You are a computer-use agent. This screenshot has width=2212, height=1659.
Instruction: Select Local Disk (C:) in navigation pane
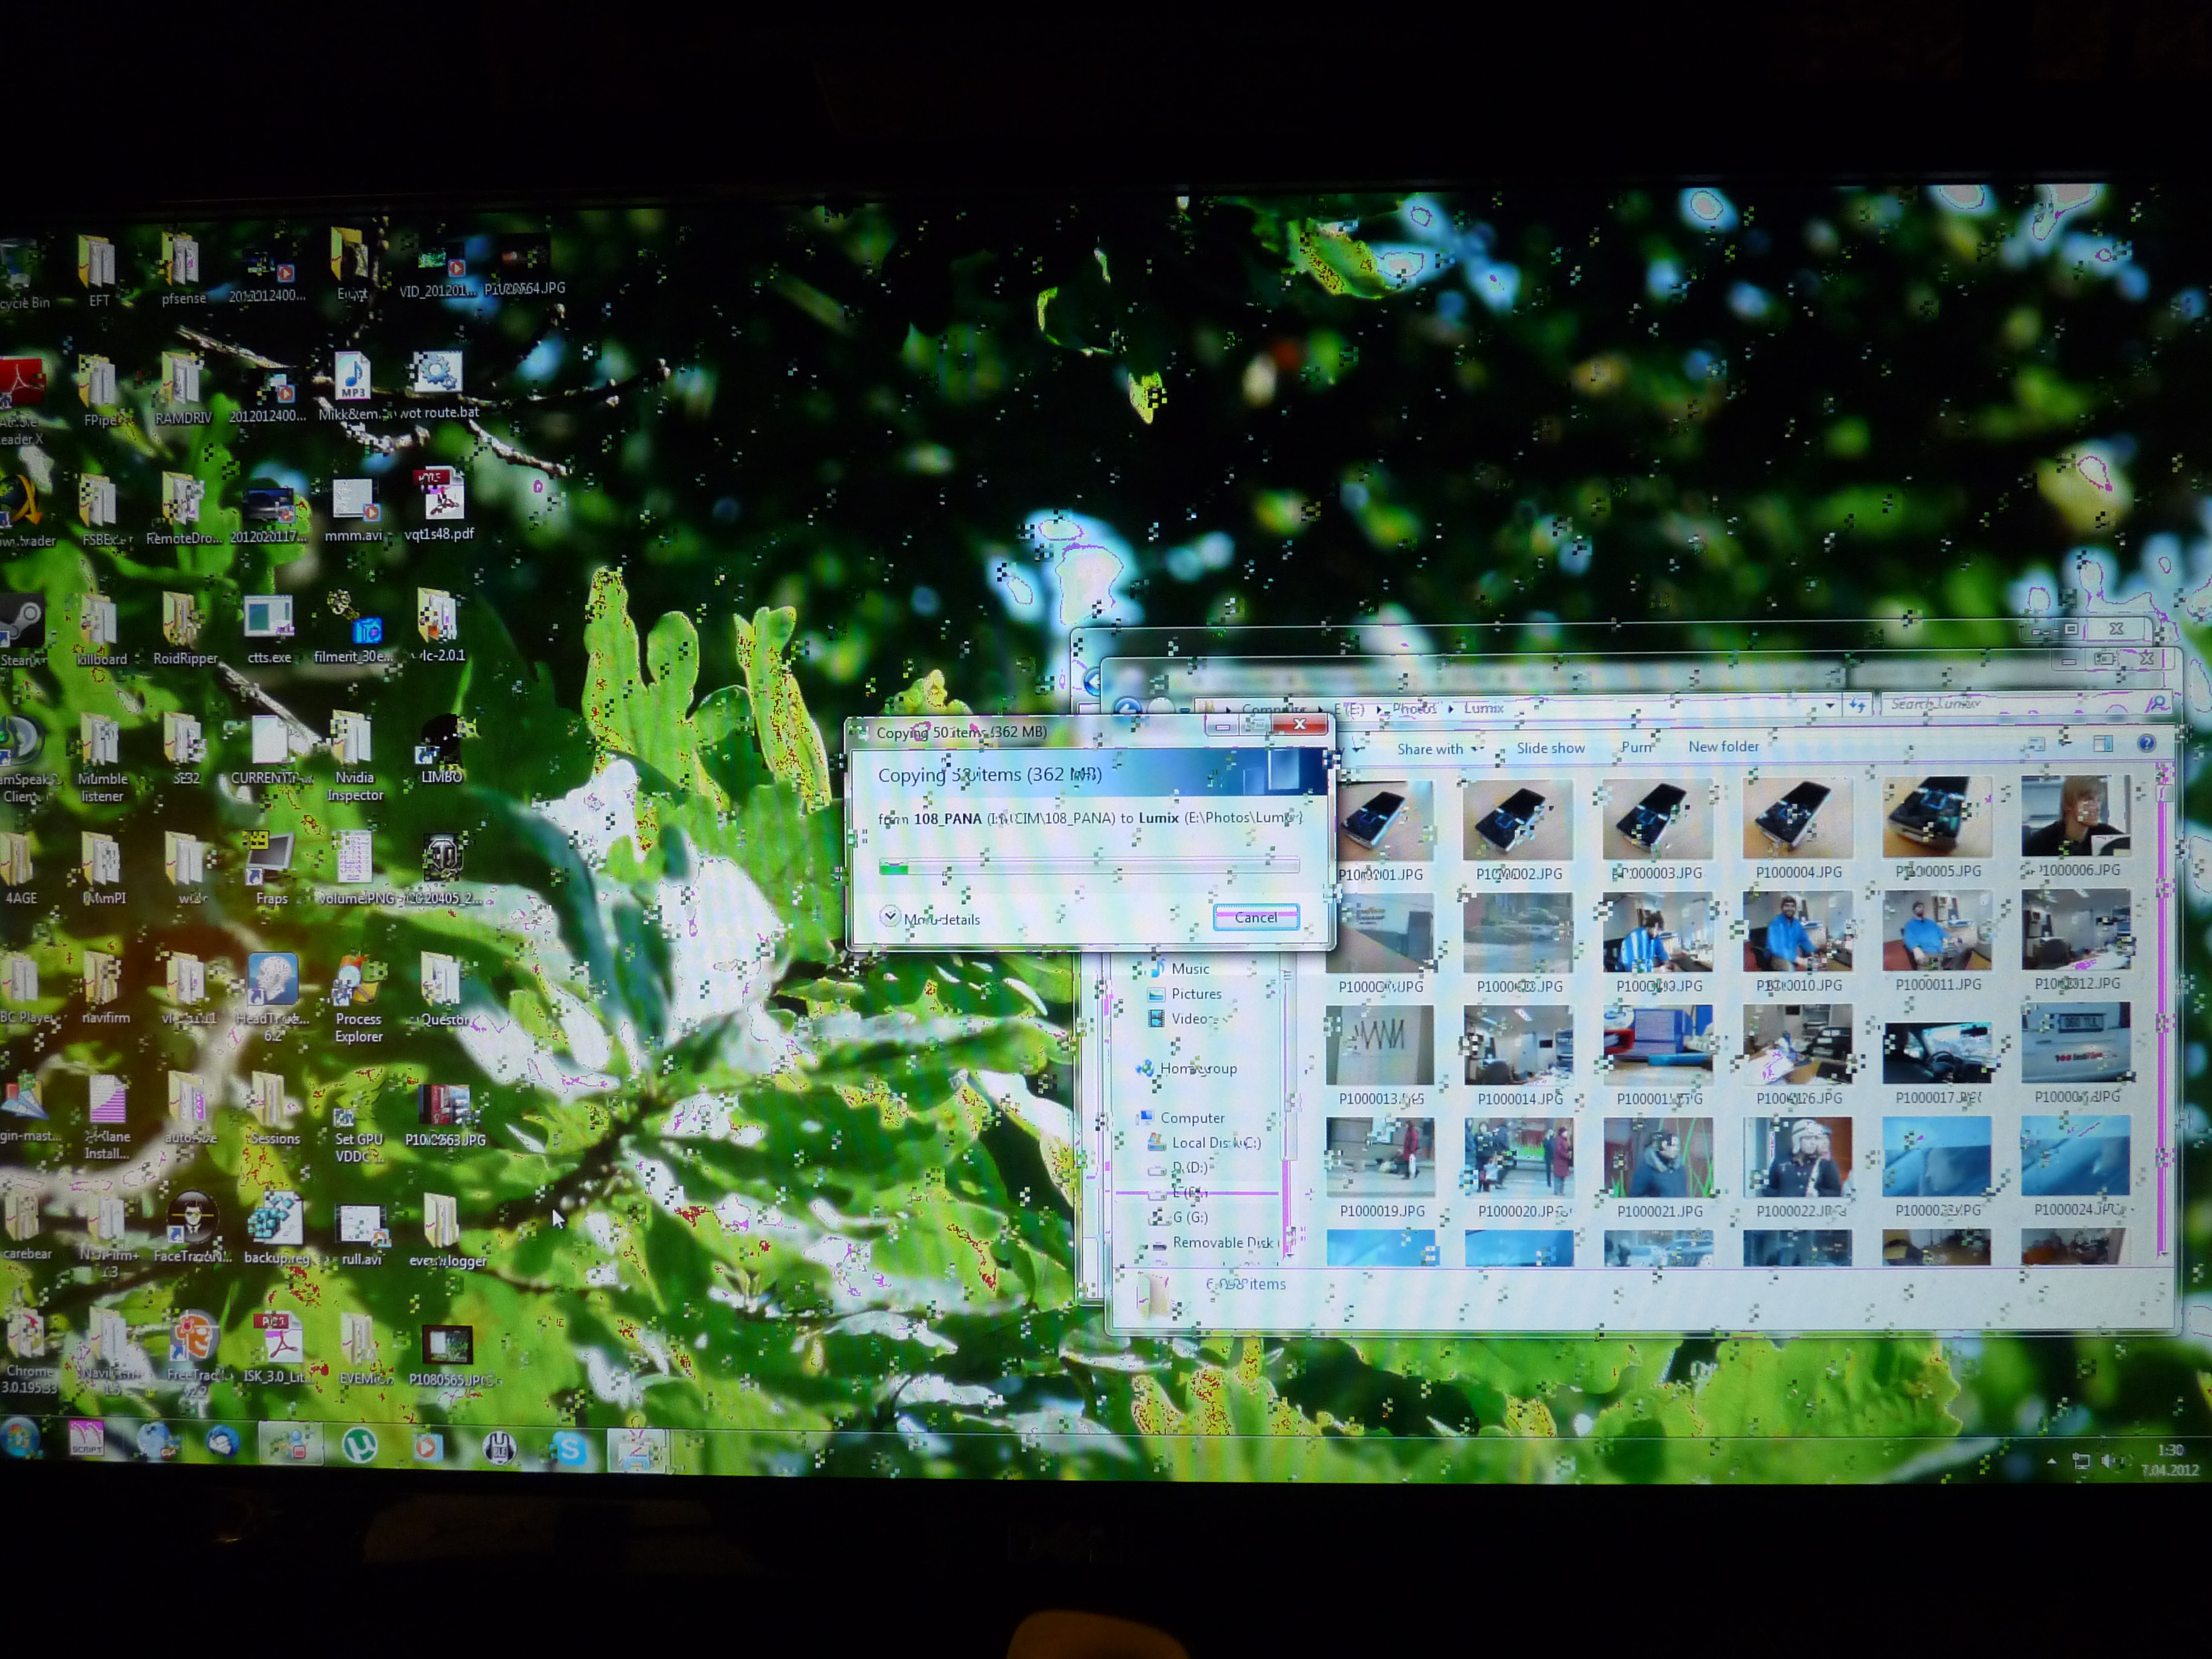point(1205,1142)
